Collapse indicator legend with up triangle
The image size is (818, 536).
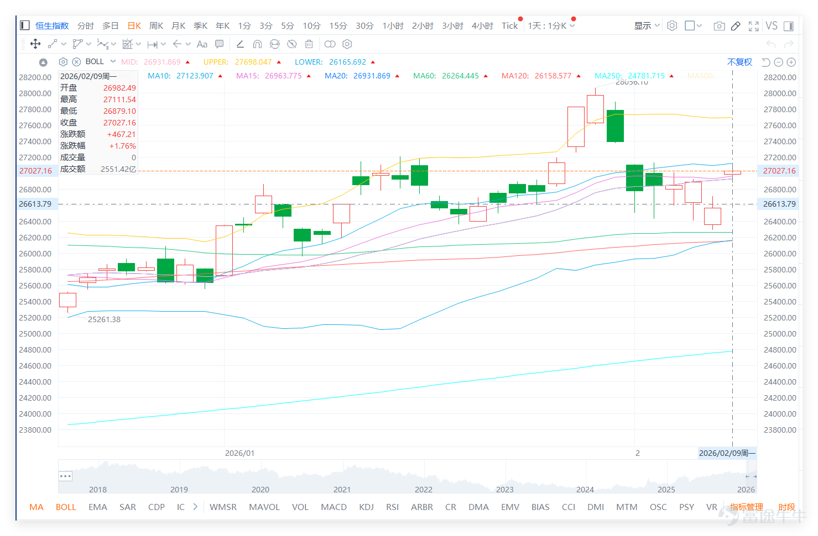click(x=43, y=62)
